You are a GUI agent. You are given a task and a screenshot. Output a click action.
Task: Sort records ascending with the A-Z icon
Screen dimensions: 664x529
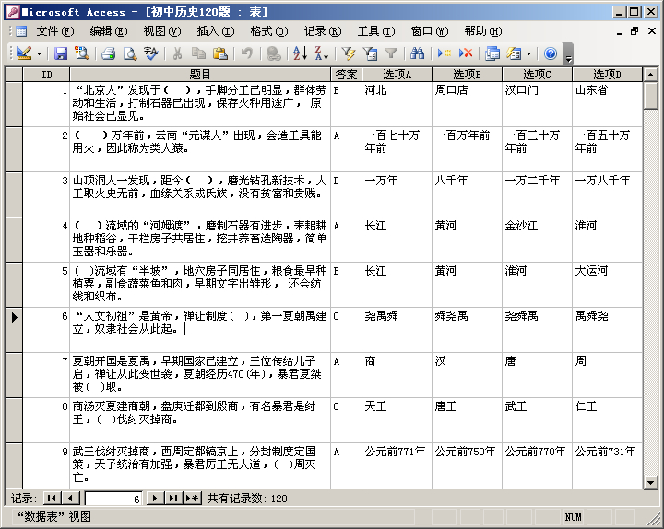pos(301,53)
